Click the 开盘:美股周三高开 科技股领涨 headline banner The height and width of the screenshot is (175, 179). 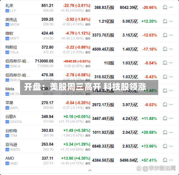(x=89, y=87)
